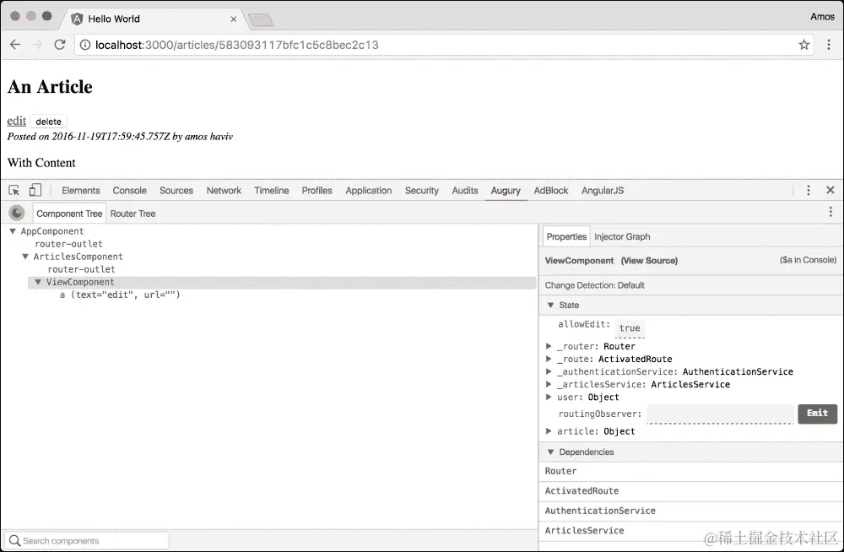Switch to the Router Tree tab
The height and width of the screenshot is (552, 844).
(133, 214)
